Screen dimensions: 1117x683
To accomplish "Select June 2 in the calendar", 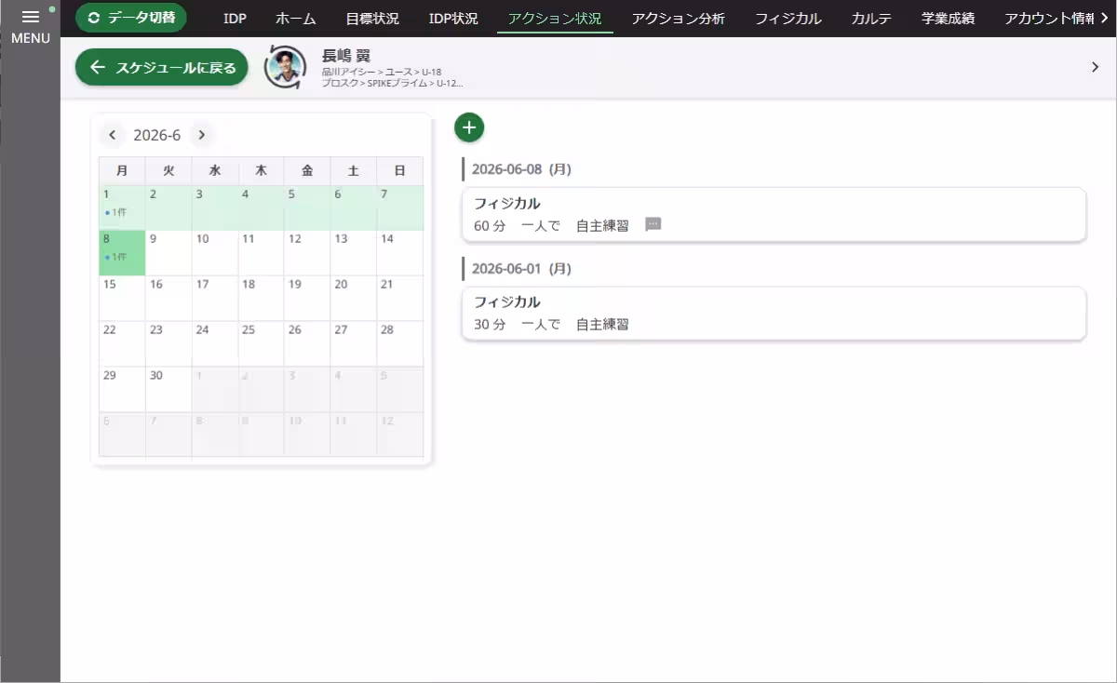I will pyautogui.click(x=168, y=208).
